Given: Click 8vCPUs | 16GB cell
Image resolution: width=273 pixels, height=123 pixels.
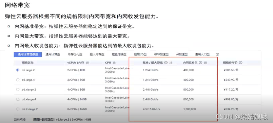Looking at the screenshot, I should [77, 109].
